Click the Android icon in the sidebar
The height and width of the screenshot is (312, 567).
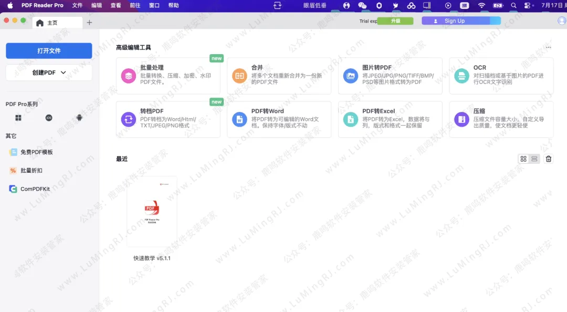point(79,118)
